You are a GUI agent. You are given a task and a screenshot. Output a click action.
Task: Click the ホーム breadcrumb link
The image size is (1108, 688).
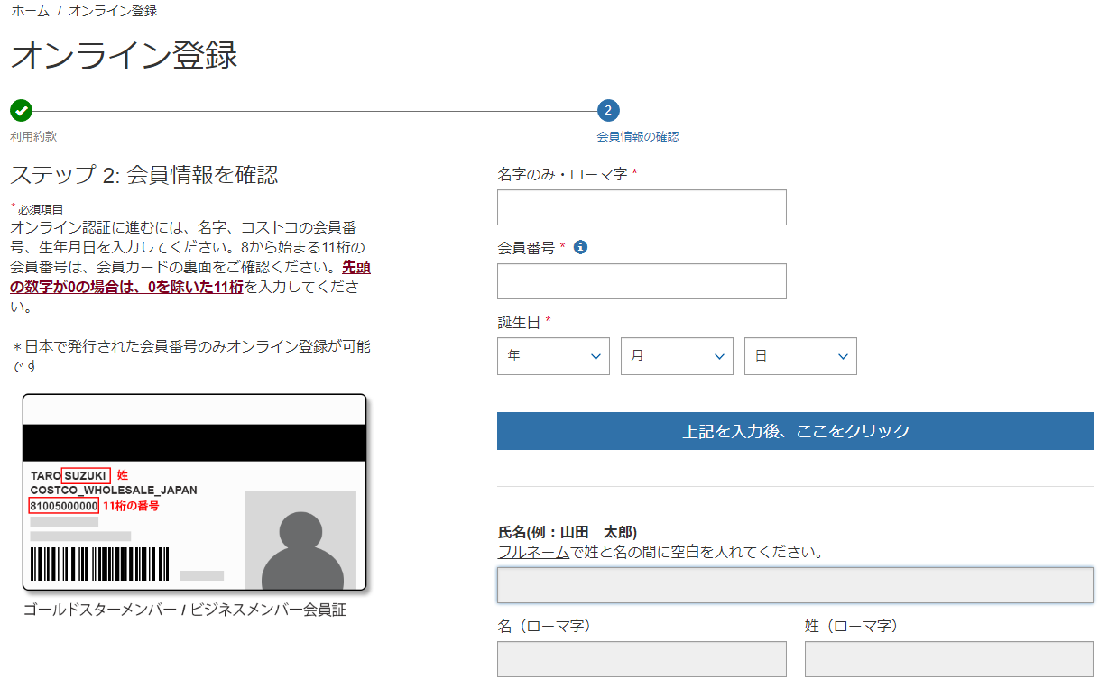click(x=30, y=11)
